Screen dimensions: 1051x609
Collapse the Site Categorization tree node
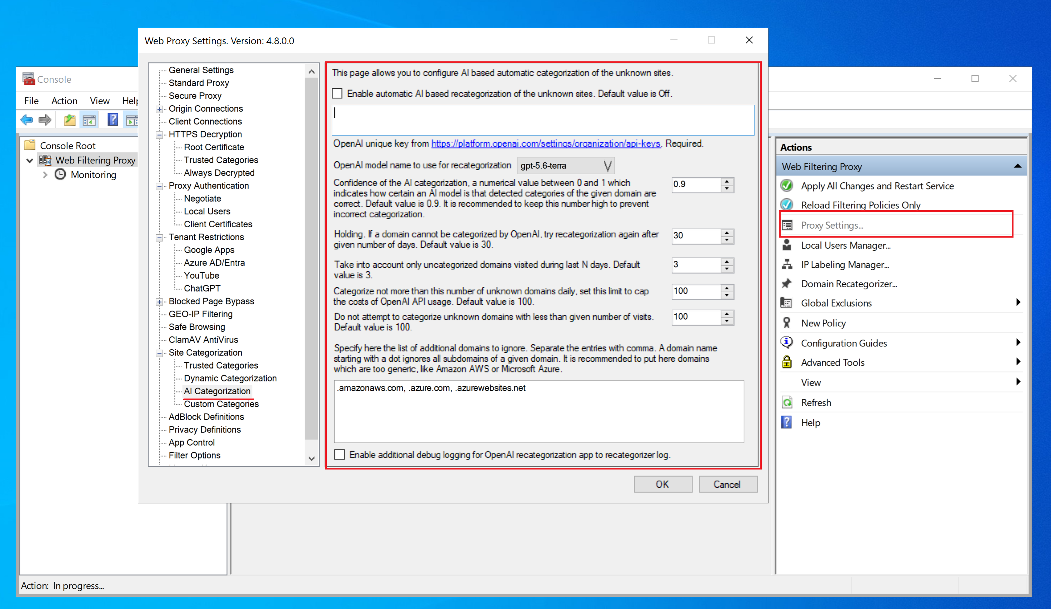(x=159, y=353)
